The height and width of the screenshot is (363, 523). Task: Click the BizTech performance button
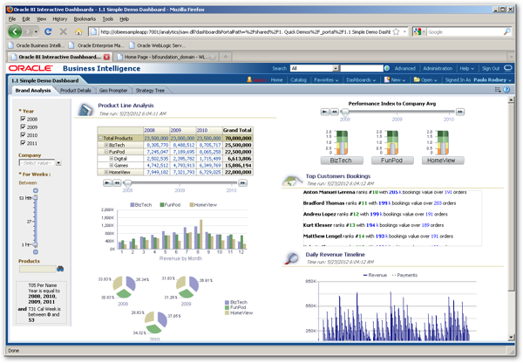point(342,161)
